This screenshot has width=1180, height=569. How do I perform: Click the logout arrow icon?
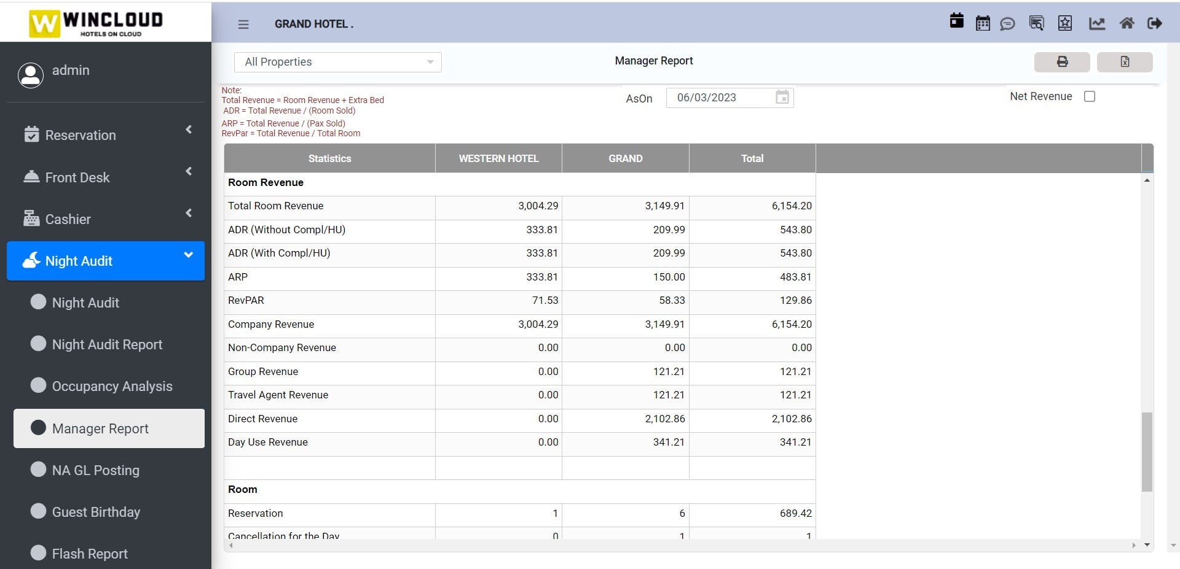[1155, 23]
